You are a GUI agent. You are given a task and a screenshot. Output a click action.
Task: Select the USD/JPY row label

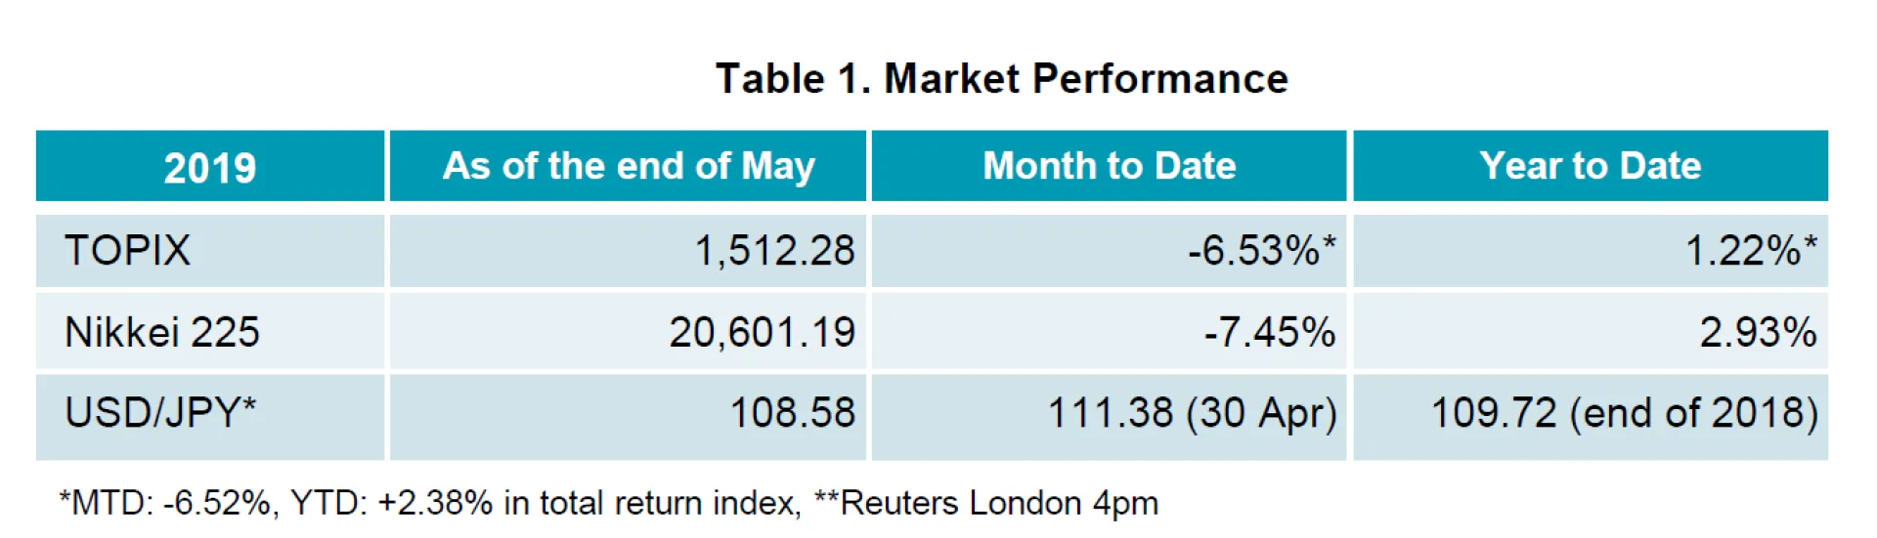160,413
